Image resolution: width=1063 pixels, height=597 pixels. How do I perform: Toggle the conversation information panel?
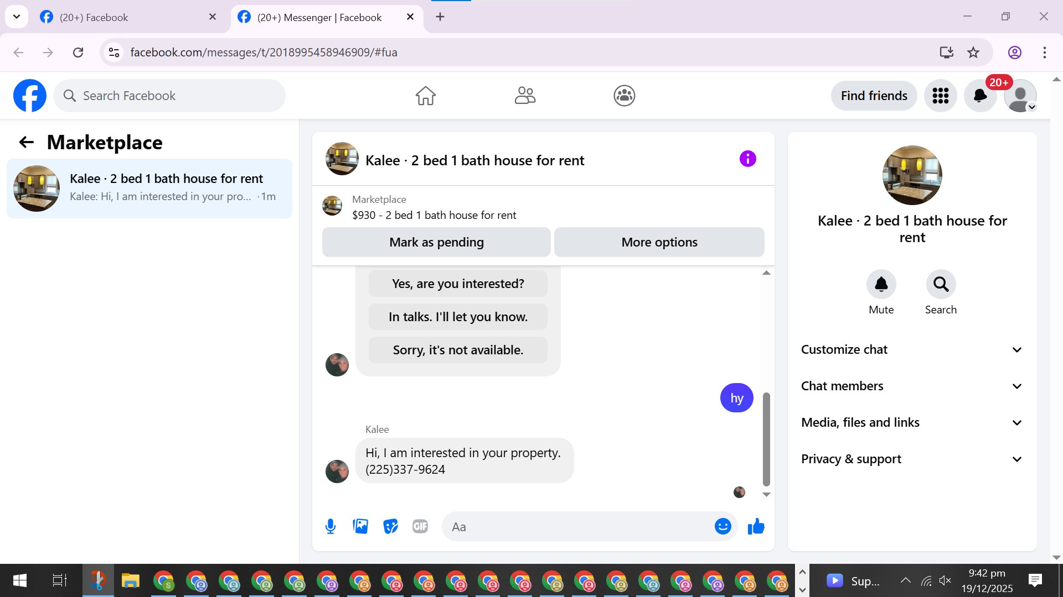pos(747,159)
